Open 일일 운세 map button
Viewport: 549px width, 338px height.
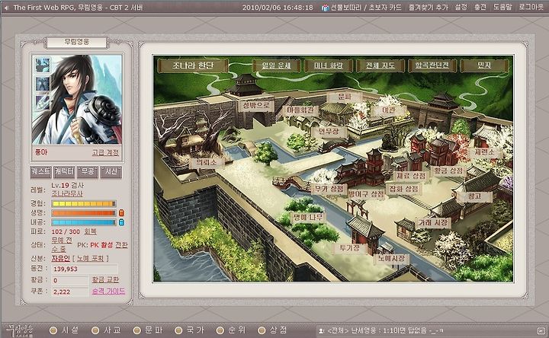tap(277, 65)
